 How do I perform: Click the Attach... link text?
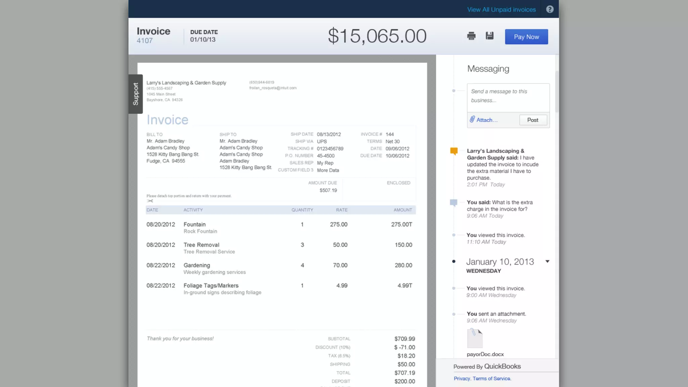pos(487,120)
